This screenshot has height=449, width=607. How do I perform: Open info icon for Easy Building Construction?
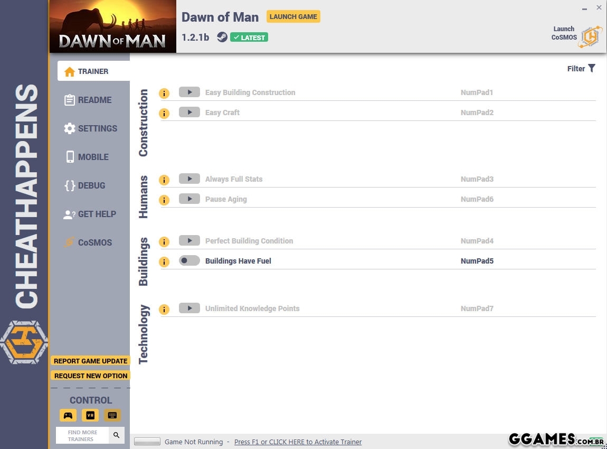164,93
